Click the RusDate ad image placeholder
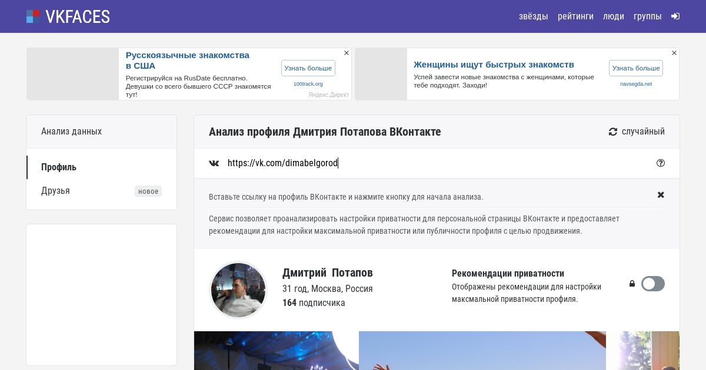The height and width of the screenshot is (370, 706). [x=73, y=74]
